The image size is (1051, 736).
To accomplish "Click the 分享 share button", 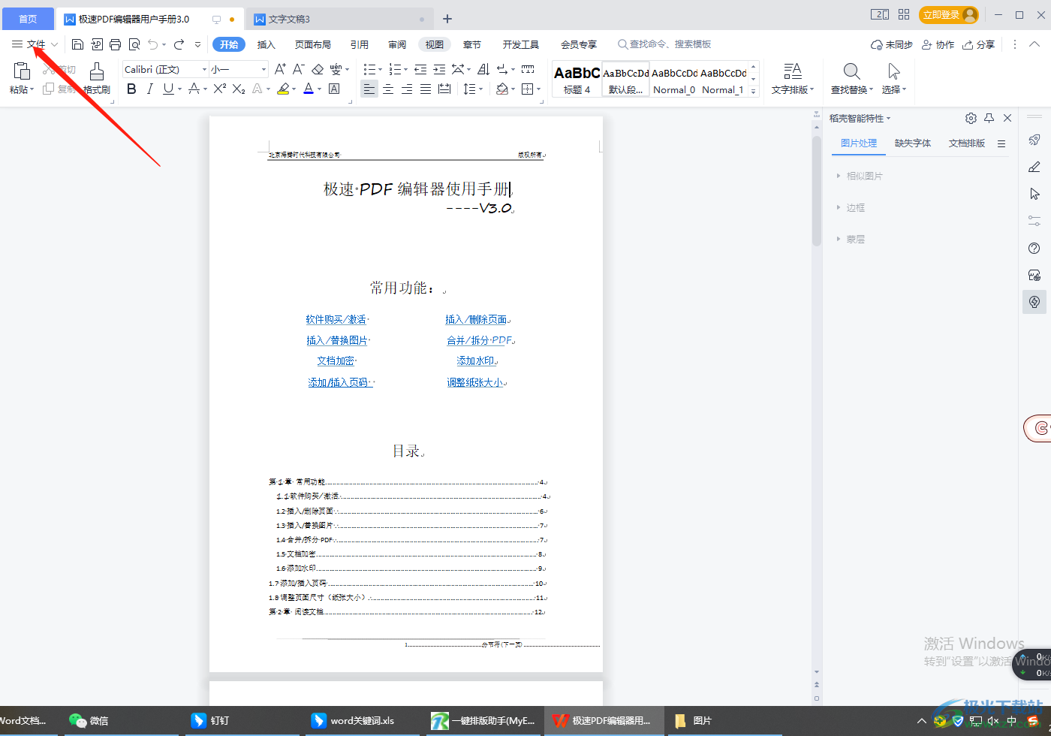I will pyautogui.click(x=979, y=44).
